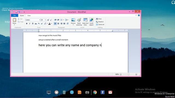Increase paragraph indent
Image resolution: width=175 pixels, height=98 pixels.
58,20
